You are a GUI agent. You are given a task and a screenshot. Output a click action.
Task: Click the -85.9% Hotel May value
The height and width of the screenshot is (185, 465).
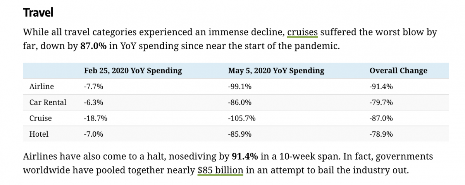[x=240, y=134]
